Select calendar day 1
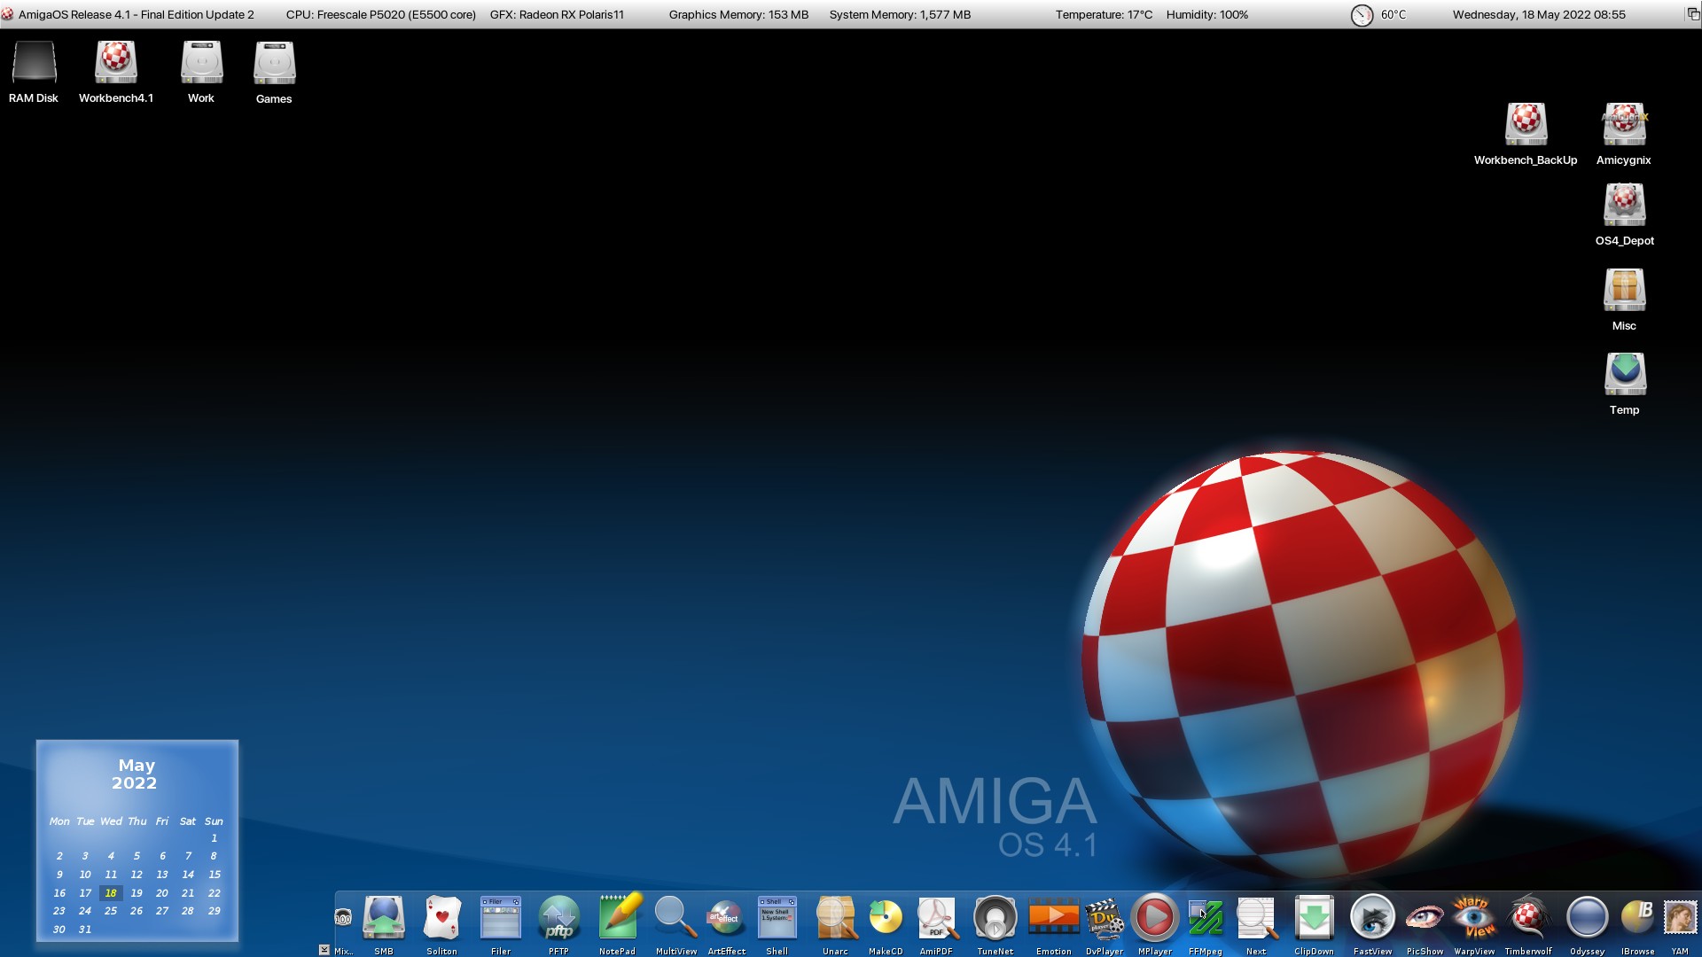The image size is (1702, 957). pyautogui.click(x=214, y=838)
